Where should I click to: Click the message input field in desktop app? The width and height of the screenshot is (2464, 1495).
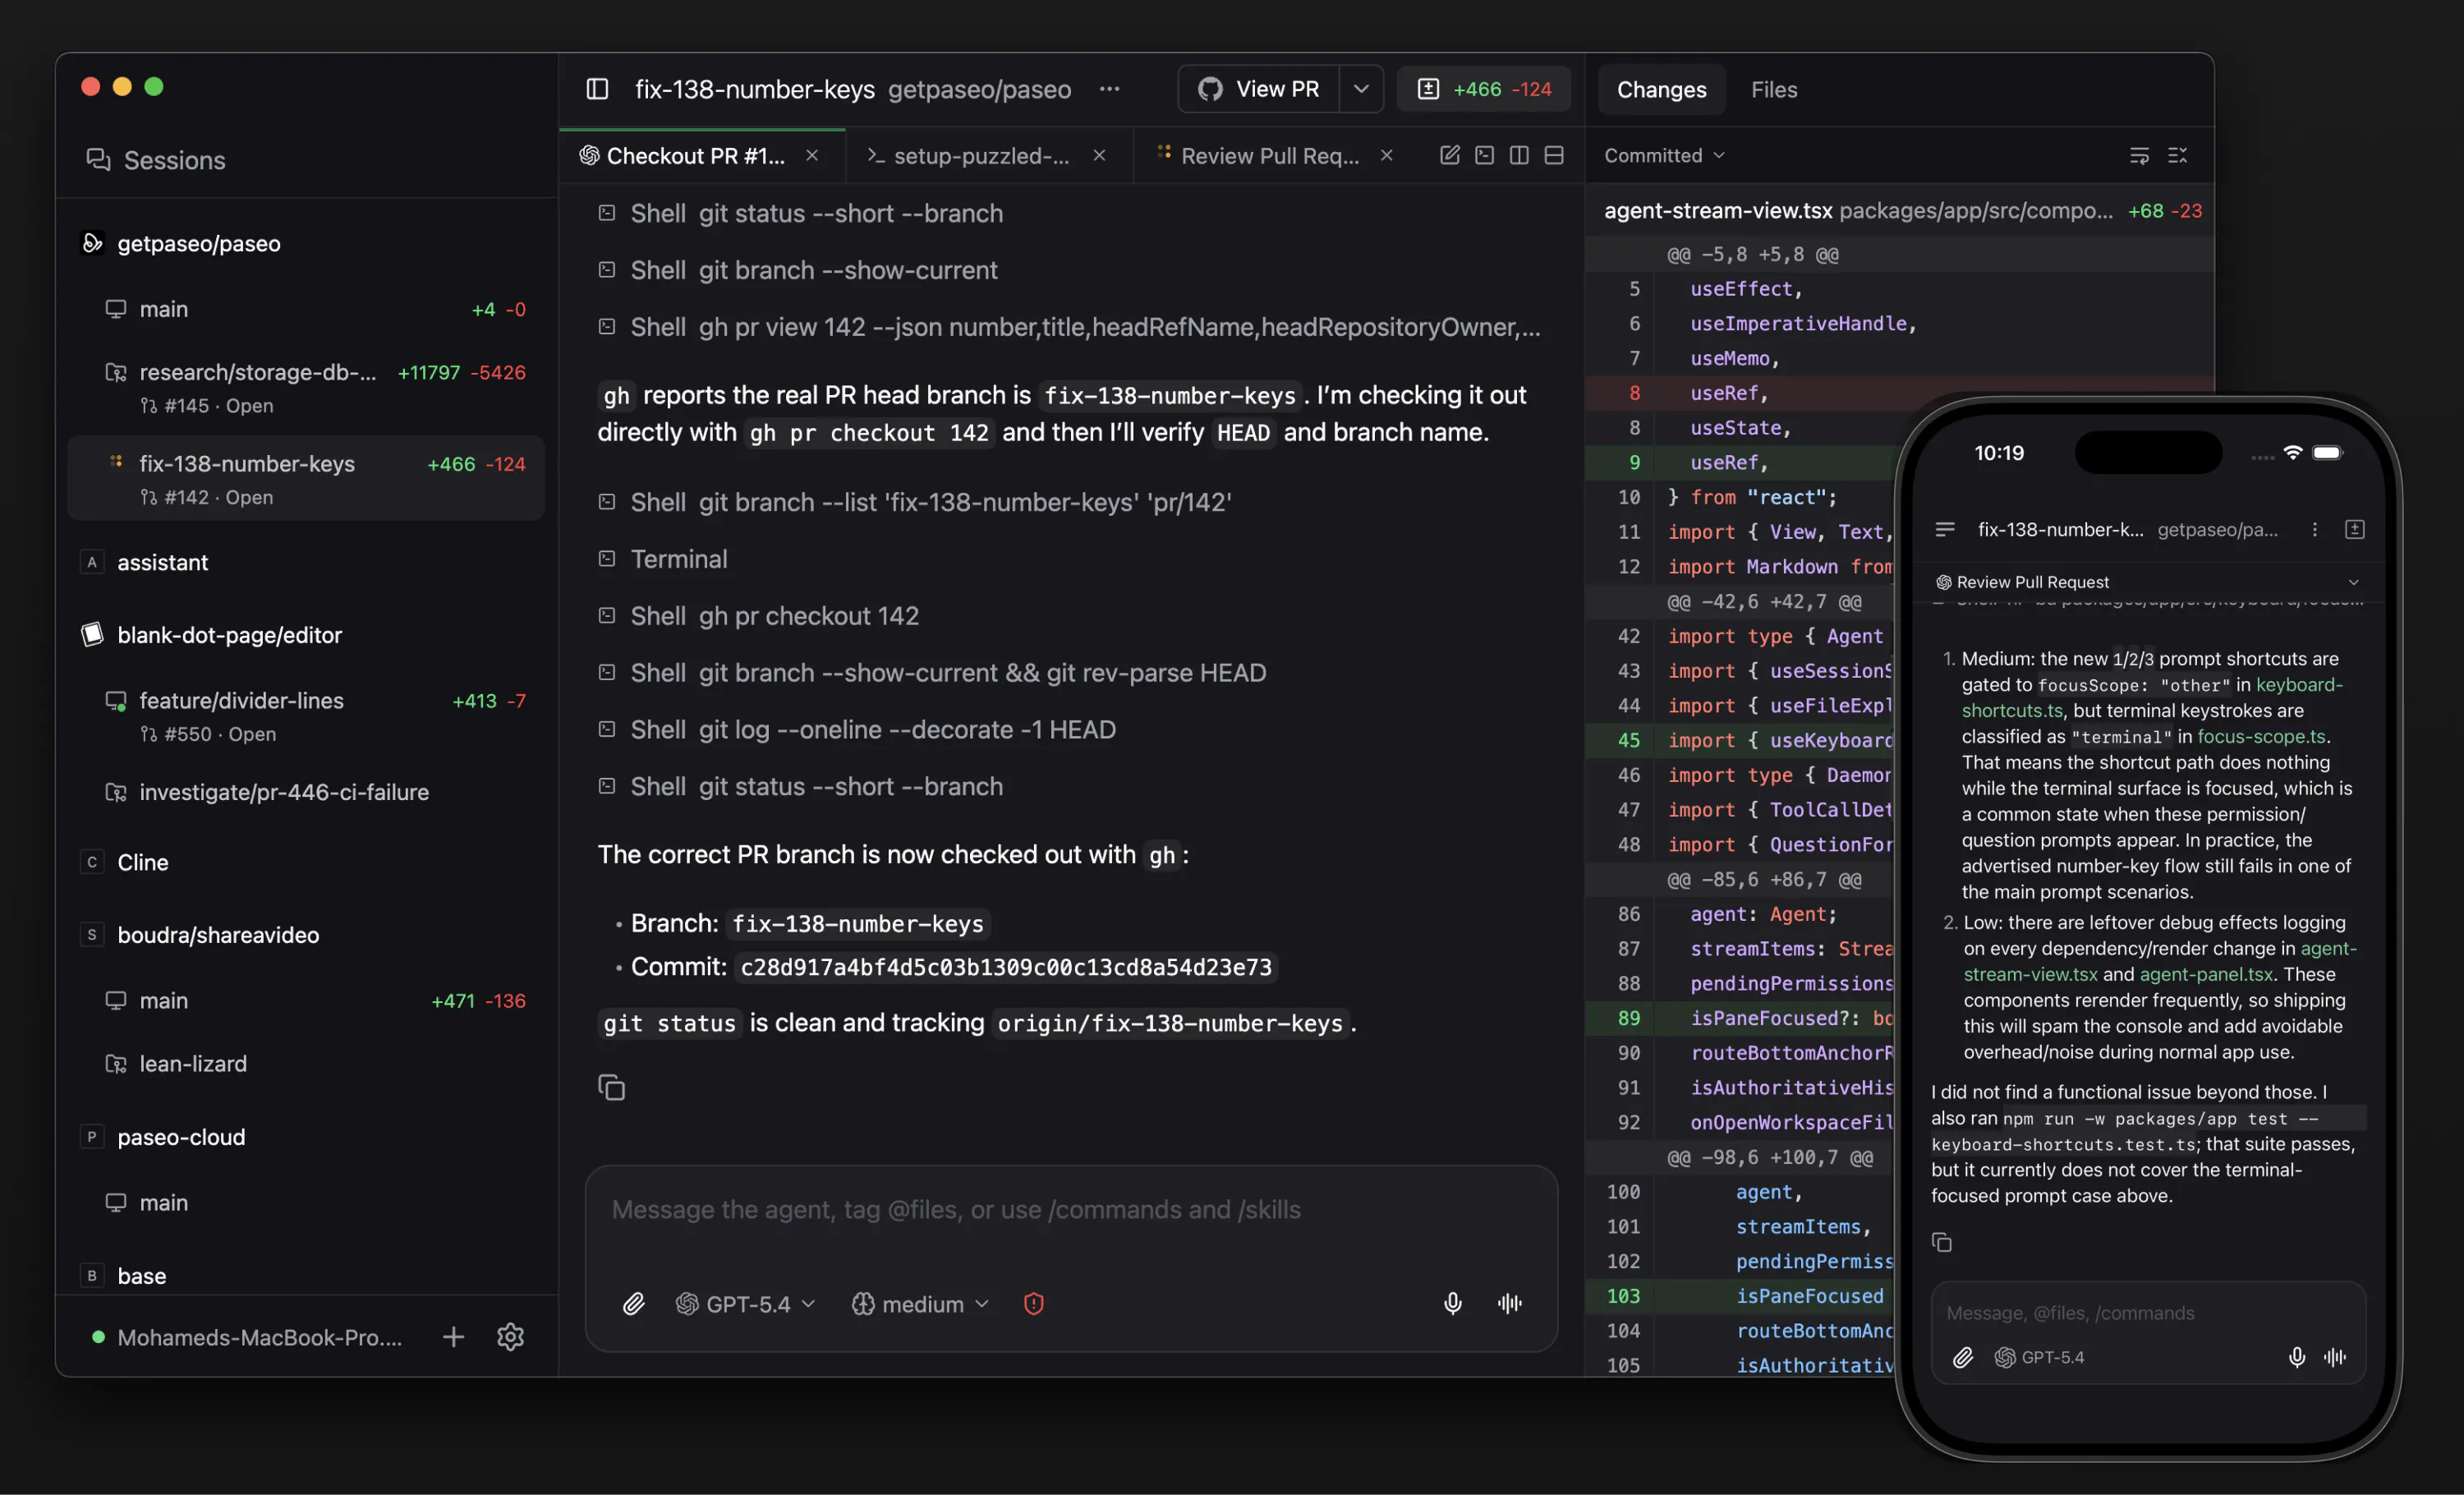pyautogui.click(x=1070, y=1210)
